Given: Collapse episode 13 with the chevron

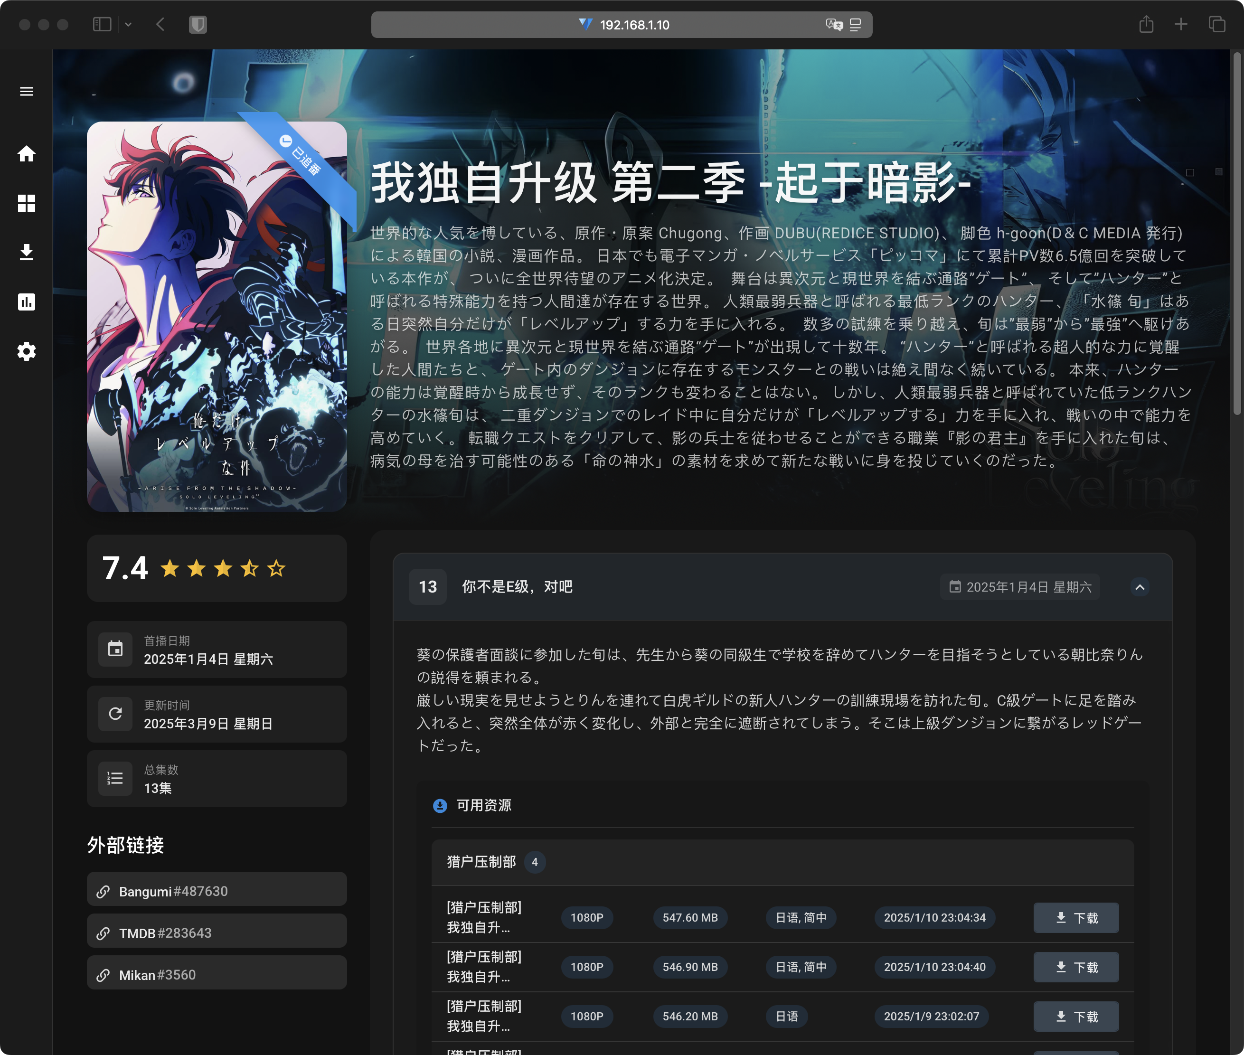Looking at the screenshot, I should [1140, 587].
